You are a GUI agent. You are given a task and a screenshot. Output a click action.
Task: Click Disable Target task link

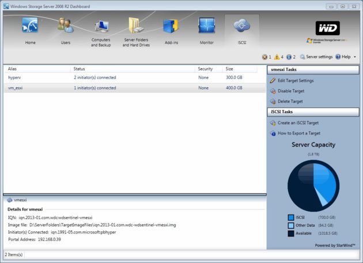tap(291, 91)
